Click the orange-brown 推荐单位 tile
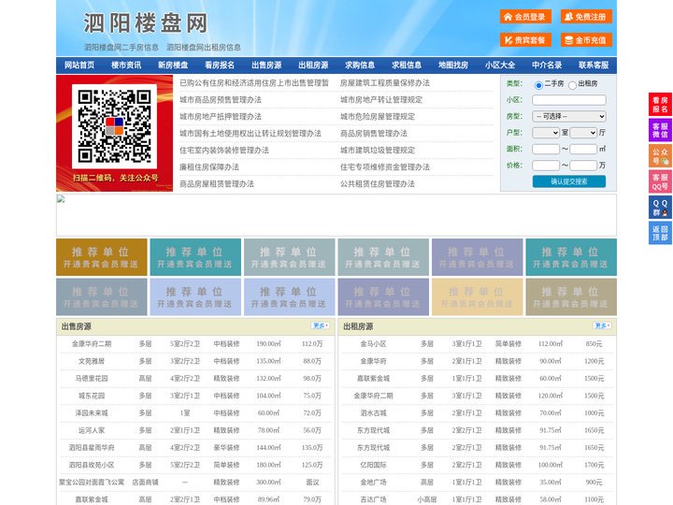The width and height of the screenshot is (673, 505). pos(102,257)
